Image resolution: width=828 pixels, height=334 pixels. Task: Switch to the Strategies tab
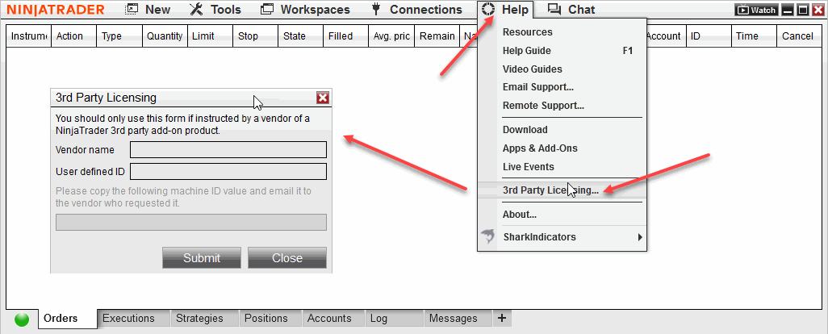click(199, 319)
